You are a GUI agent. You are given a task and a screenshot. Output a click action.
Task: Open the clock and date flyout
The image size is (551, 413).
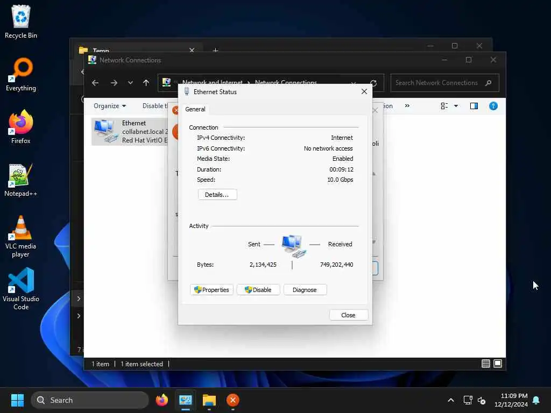coord(511,400)
